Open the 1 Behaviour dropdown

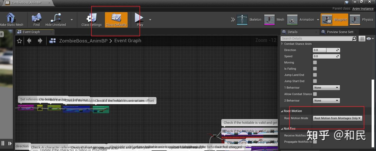(326, 87)
